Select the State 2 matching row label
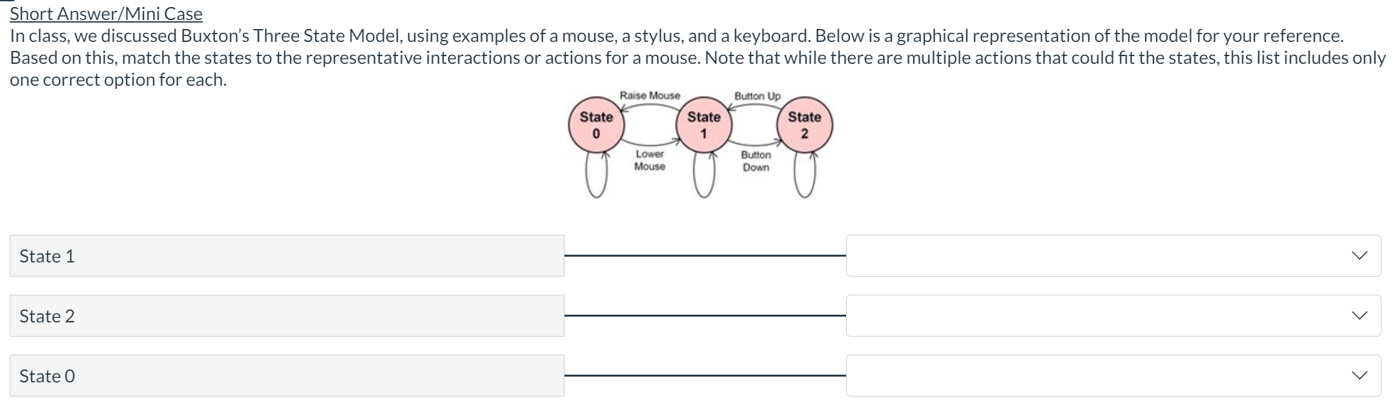This screenshot has width=1395, height=414. (x=286, y=315)
